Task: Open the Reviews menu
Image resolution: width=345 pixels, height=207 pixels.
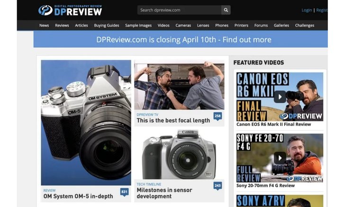Action: pos(62,25)
